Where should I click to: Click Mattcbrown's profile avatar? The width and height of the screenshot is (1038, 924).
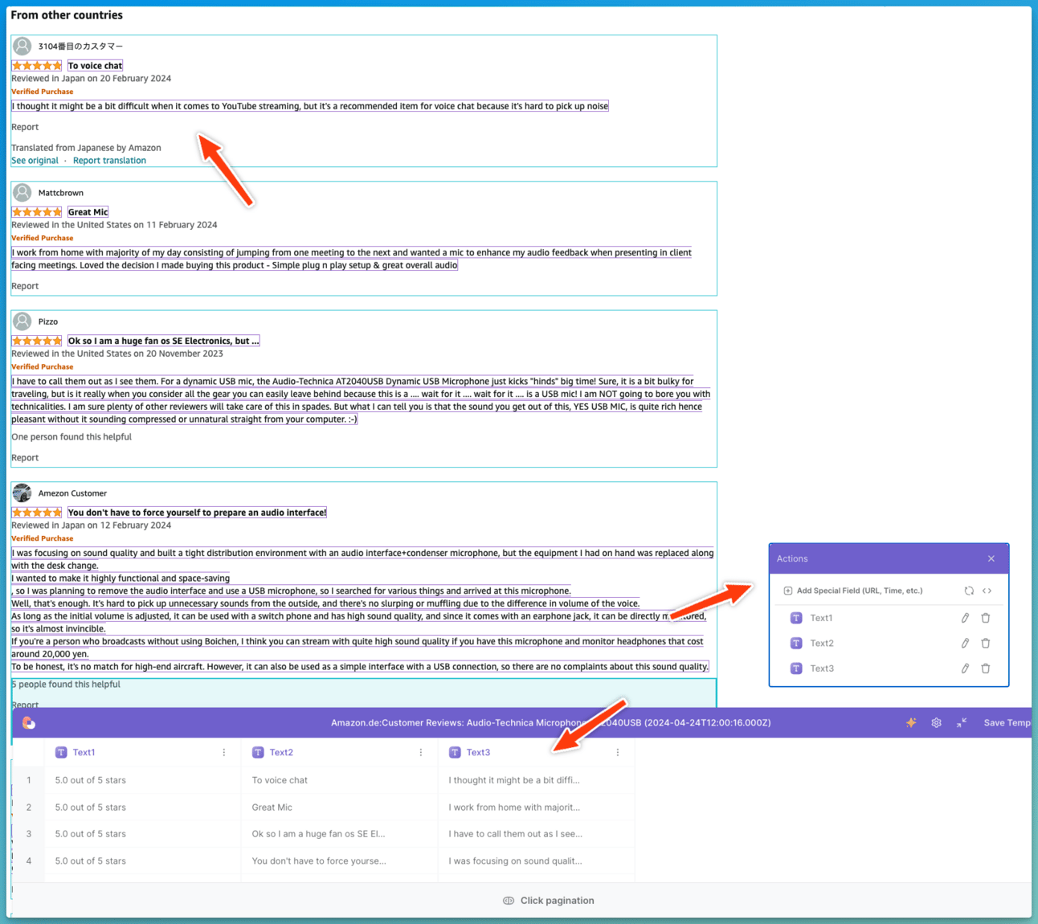click(22, 193)
